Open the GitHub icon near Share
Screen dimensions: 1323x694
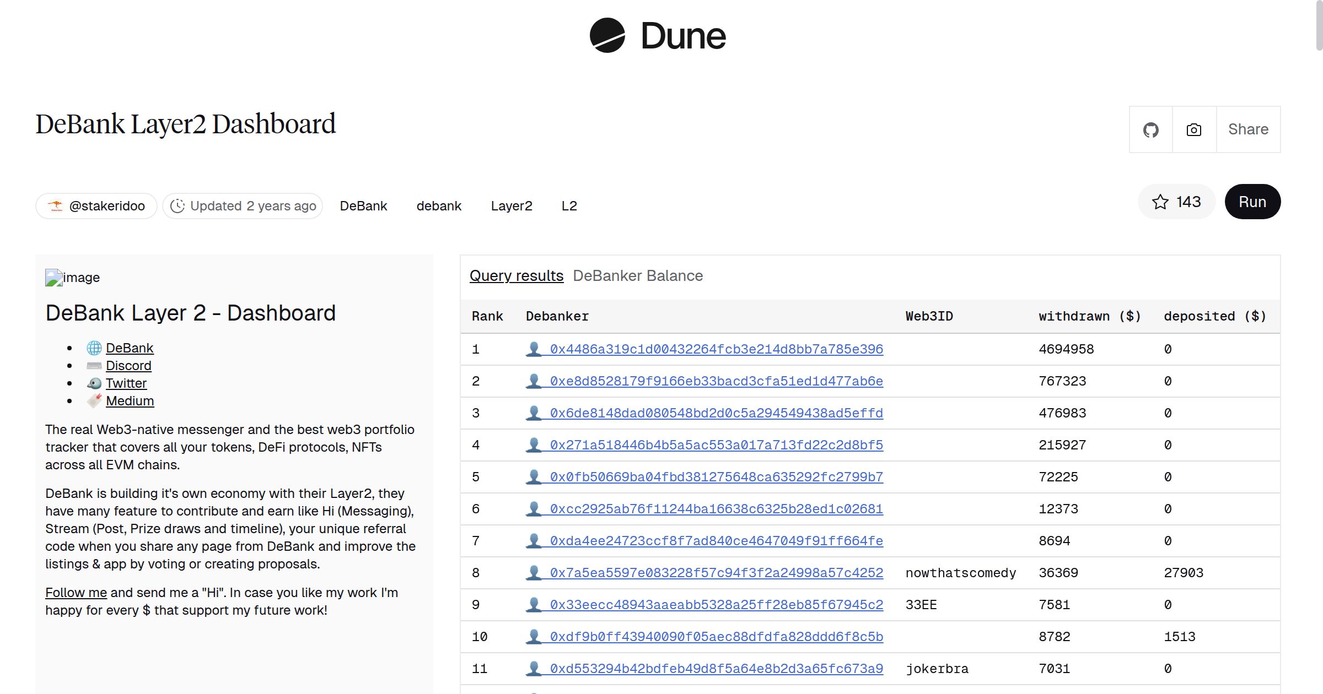click(x=1151, y=129)
